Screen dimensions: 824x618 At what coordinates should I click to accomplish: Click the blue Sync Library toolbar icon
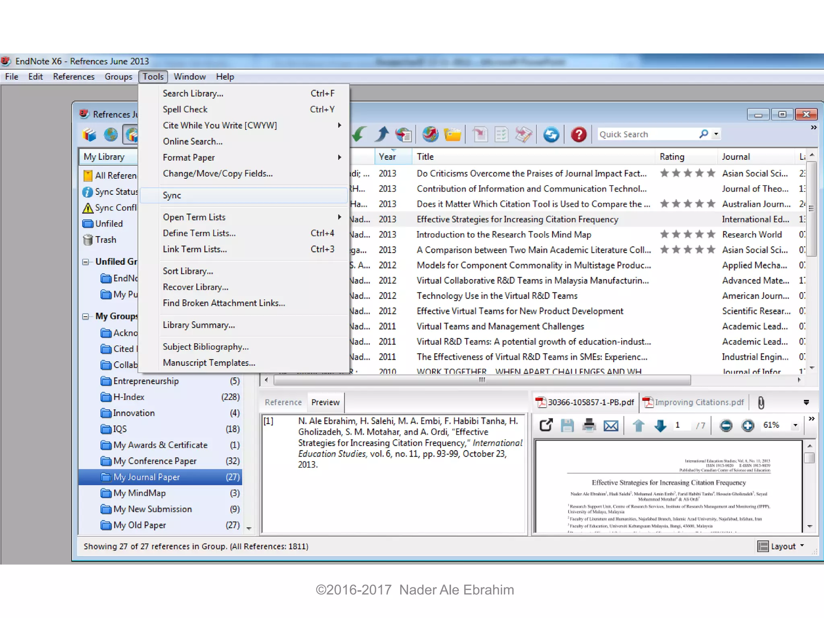tap(551, 134)
